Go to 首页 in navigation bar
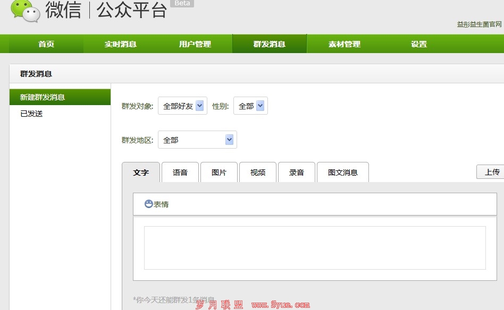Image resolution: width=504 pixels, height=310 pixels. pos(46,44)
